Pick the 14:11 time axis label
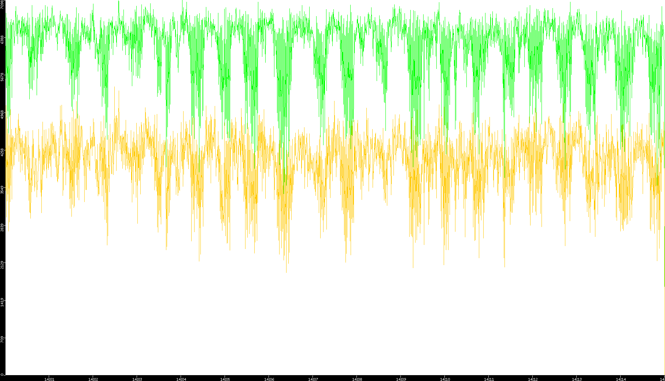 (489, 379)
